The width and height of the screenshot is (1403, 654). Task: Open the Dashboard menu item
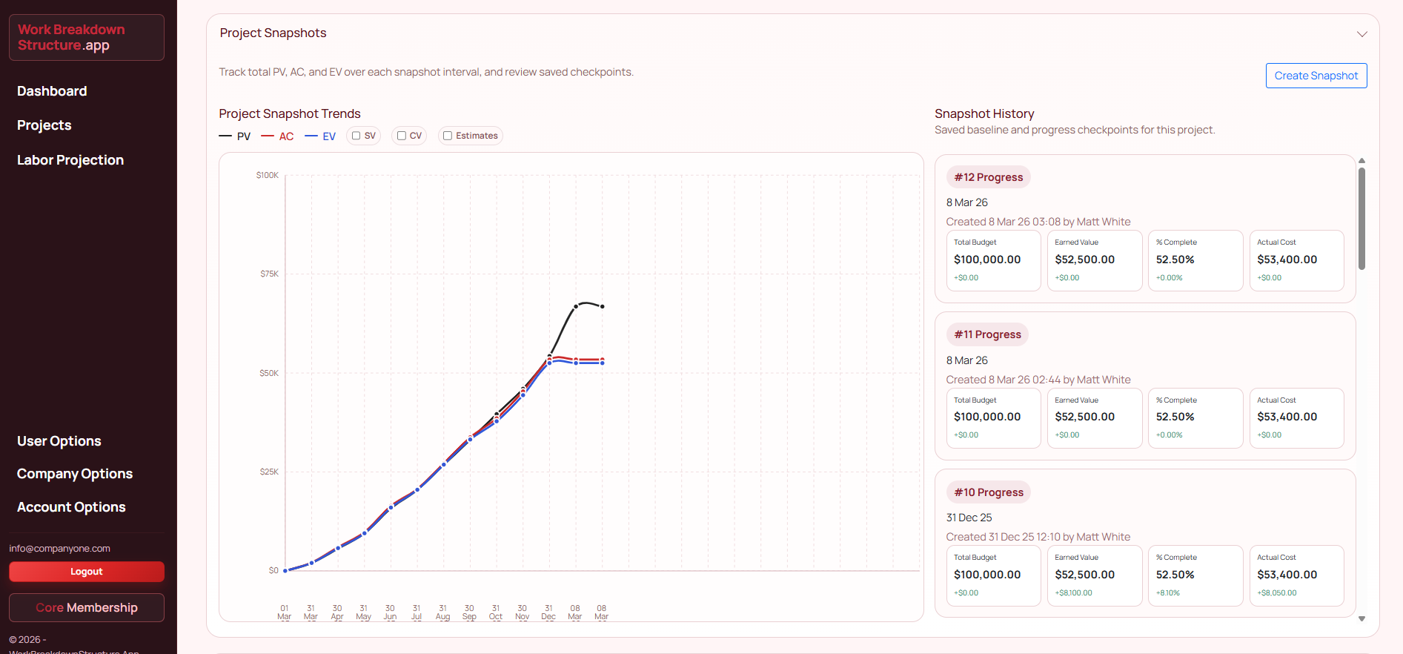tap(52, 91)
